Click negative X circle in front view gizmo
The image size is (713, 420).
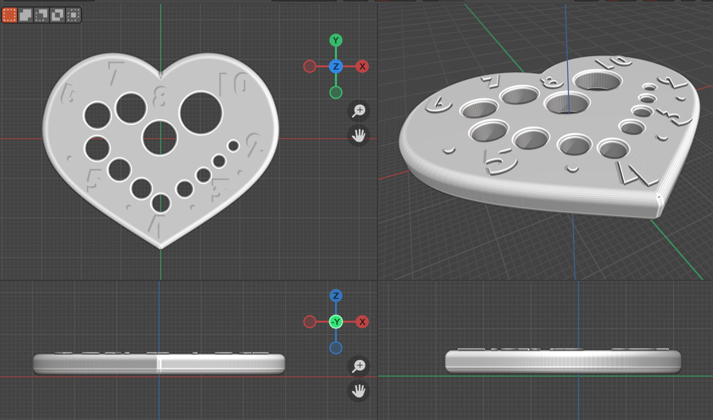[309, 322]
